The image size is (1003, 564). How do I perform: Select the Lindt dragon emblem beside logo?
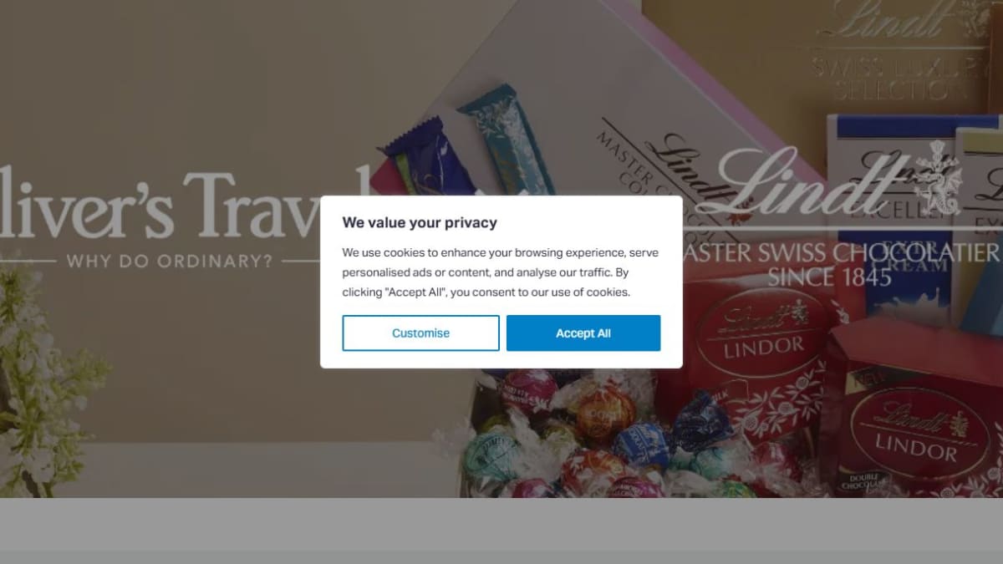pos(939,178)
